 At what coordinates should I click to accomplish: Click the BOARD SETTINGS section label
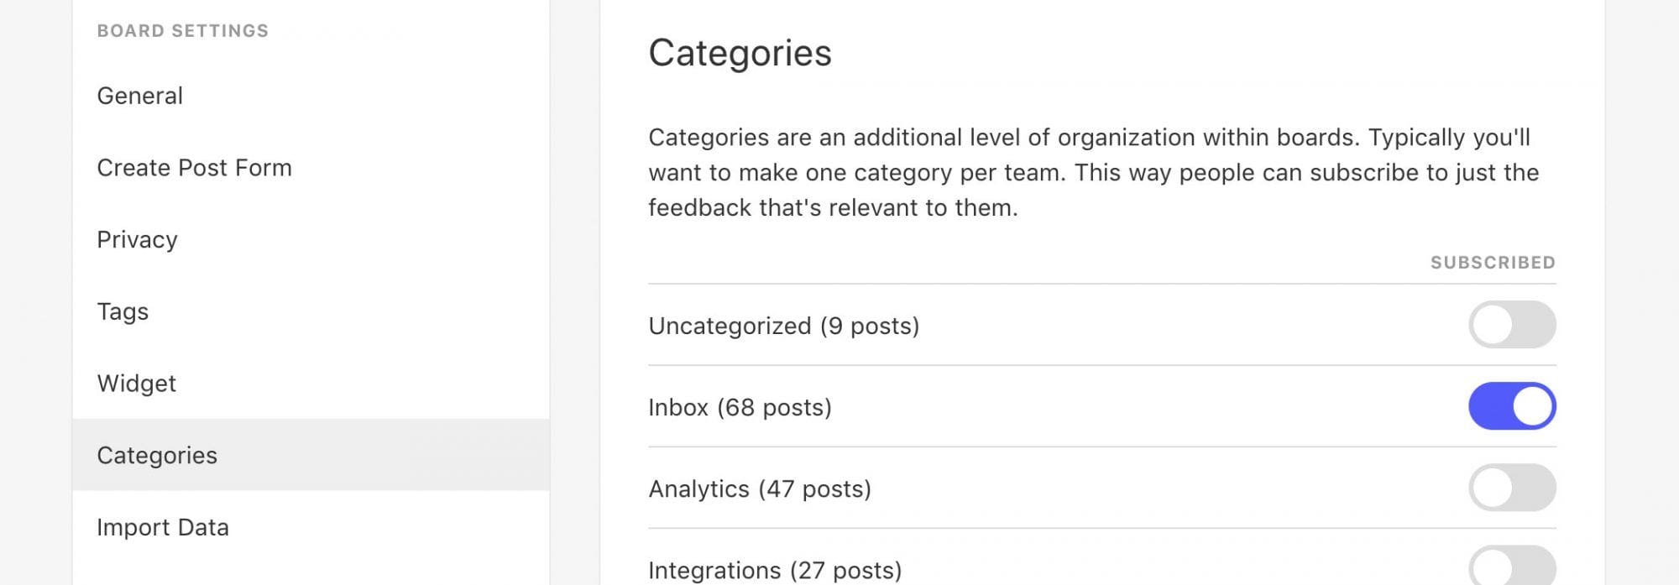tap(183, 31)
